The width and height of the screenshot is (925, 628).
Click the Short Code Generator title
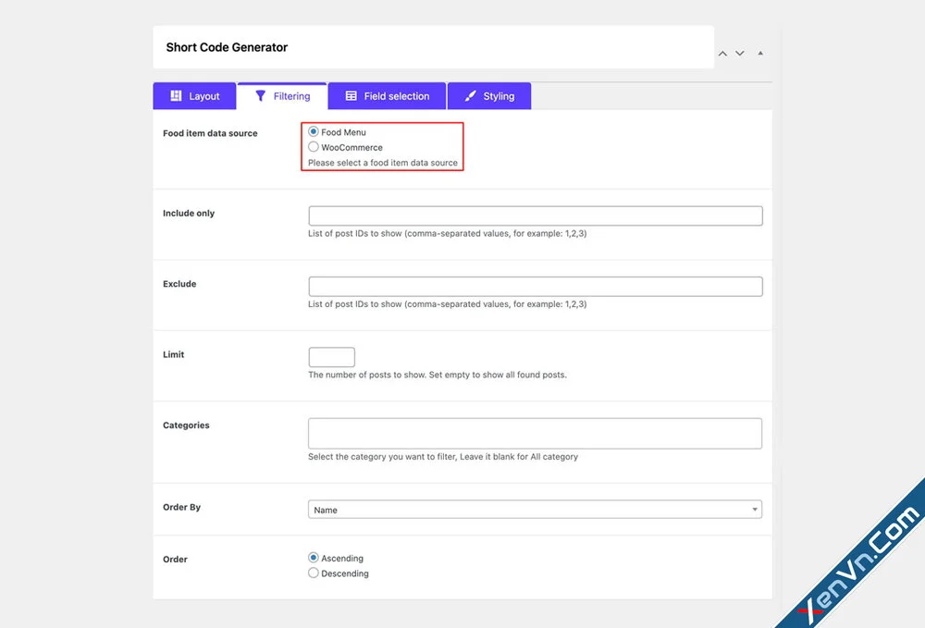226,46
